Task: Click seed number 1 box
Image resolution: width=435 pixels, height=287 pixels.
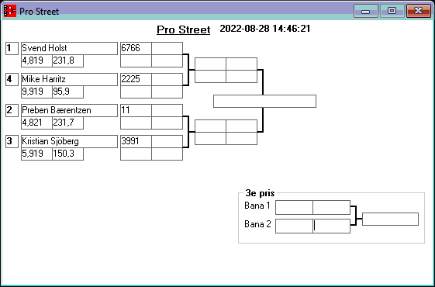Action: 12,48
